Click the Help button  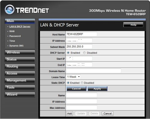tap(133, 25)
